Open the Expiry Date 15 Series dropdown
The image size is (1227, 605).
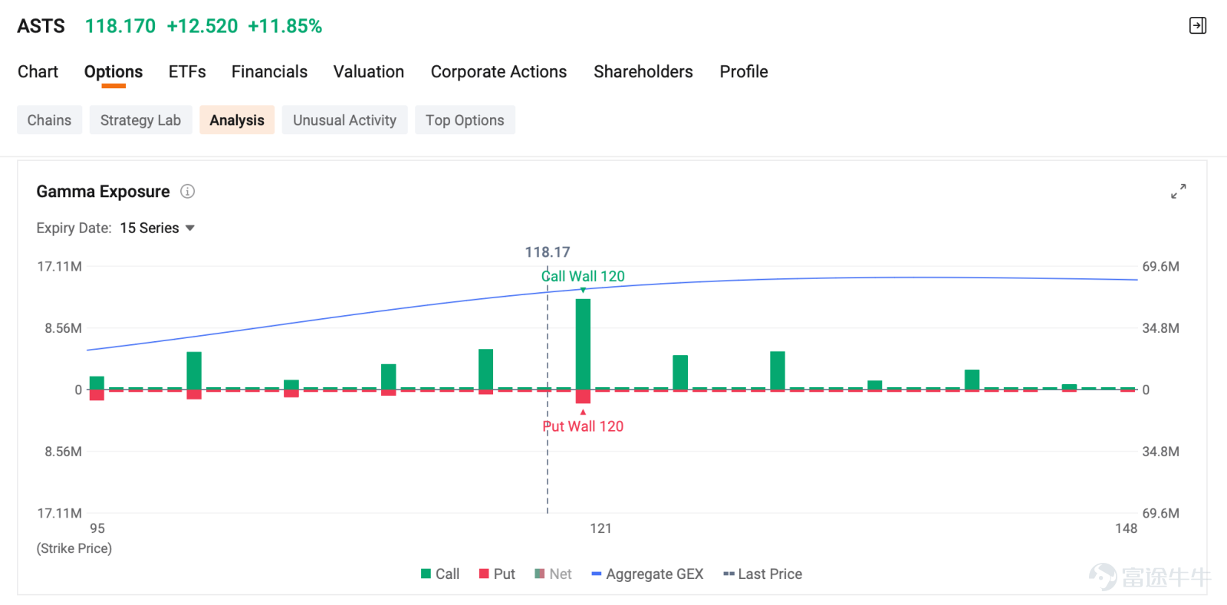[x=157, y=228]
